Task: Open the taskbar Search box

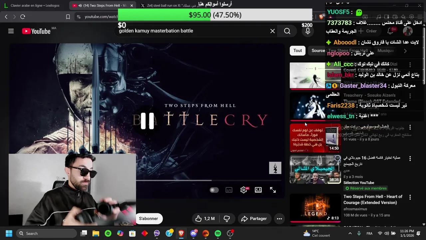Action: [x=47, y=233]
